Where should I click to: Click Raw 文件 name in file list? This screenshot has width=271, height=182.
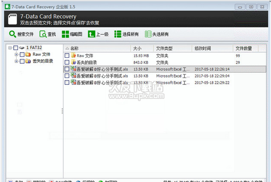click(x=85, y=56)
